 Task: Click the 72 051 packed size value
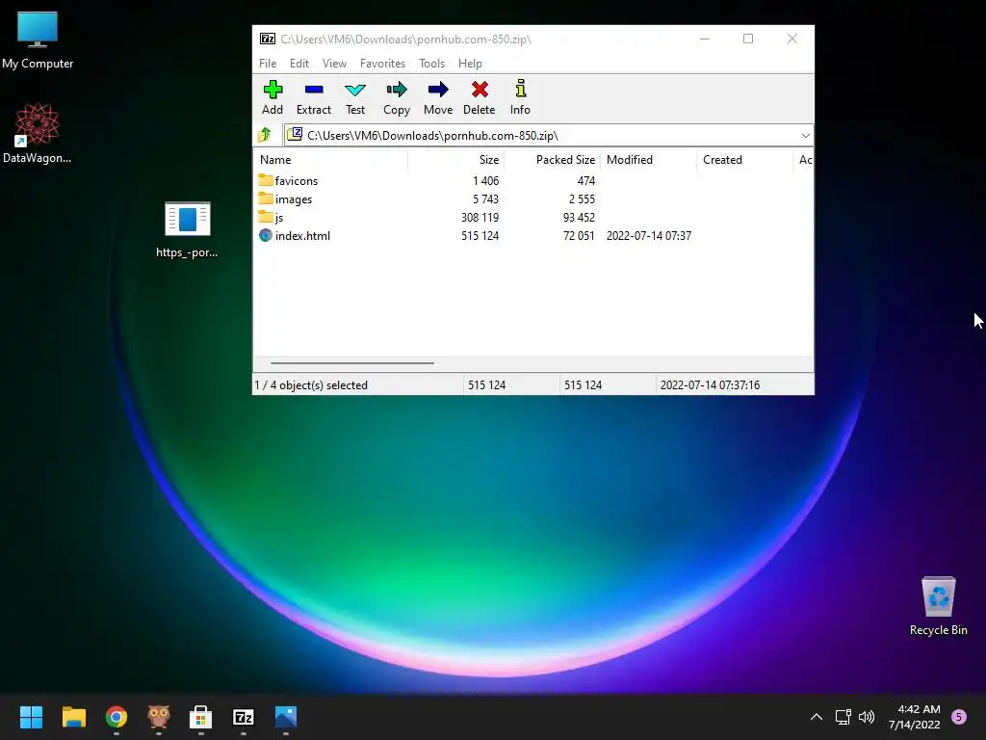pos(579,236)
